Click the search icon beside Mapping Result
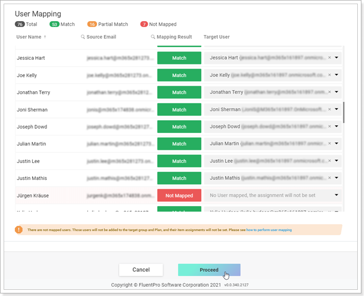 click(x=153, y=37)
